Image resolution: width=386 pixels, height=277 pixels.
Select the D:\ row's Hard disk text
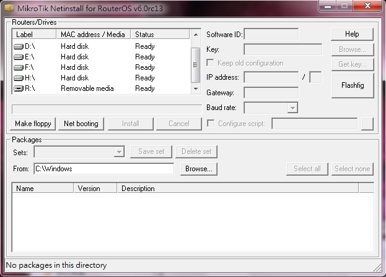[x=74, y=46]
